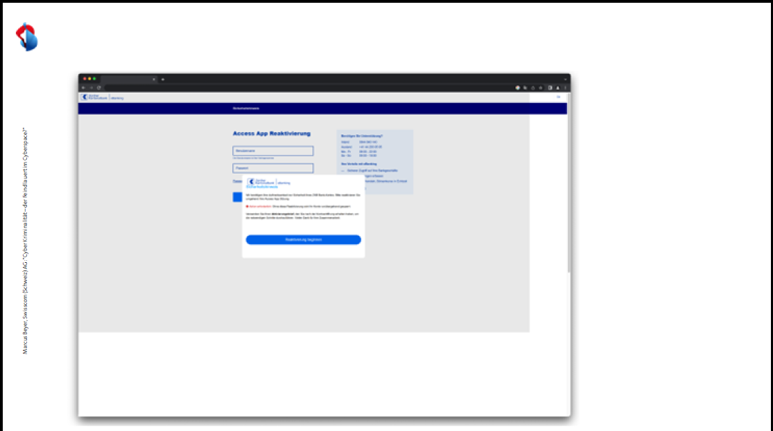Click the browser back arrow
The height and width of the screenshot is (431, 773).
83,88
